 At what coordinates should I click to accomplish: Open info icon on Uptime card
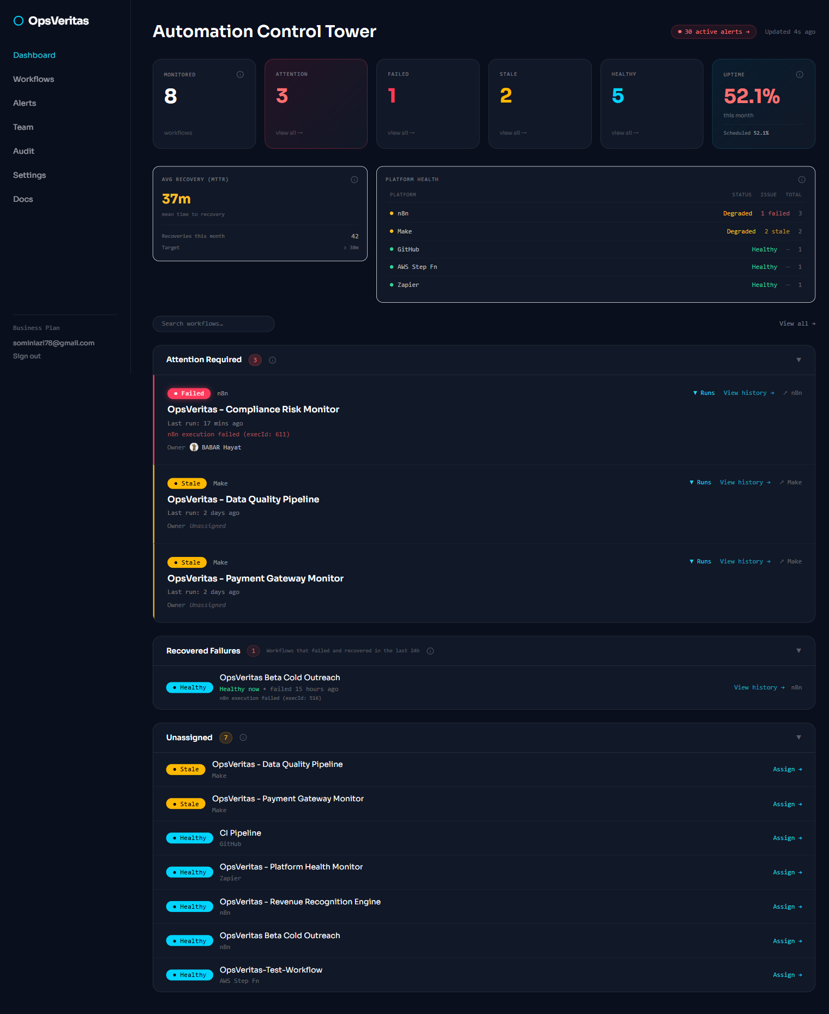click(800, 74)
